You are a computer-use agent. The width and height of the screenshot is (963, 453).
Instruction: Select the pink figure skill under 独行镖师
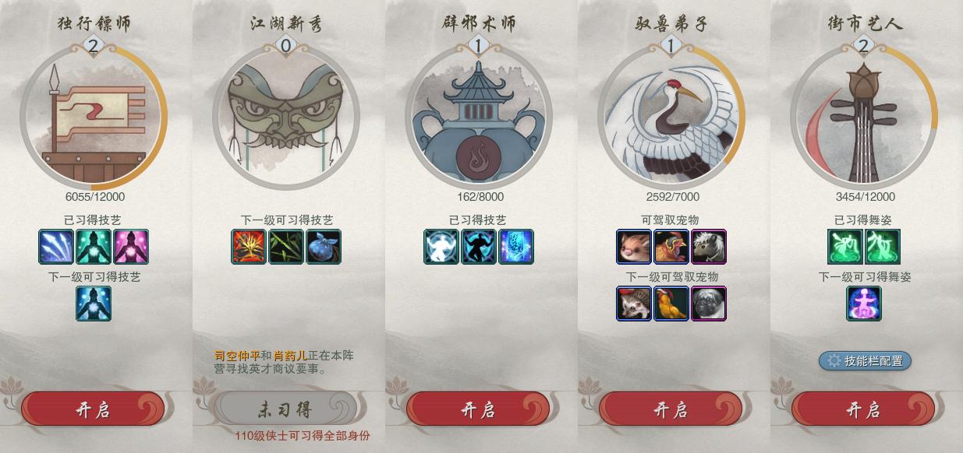(x=131, y=247)
